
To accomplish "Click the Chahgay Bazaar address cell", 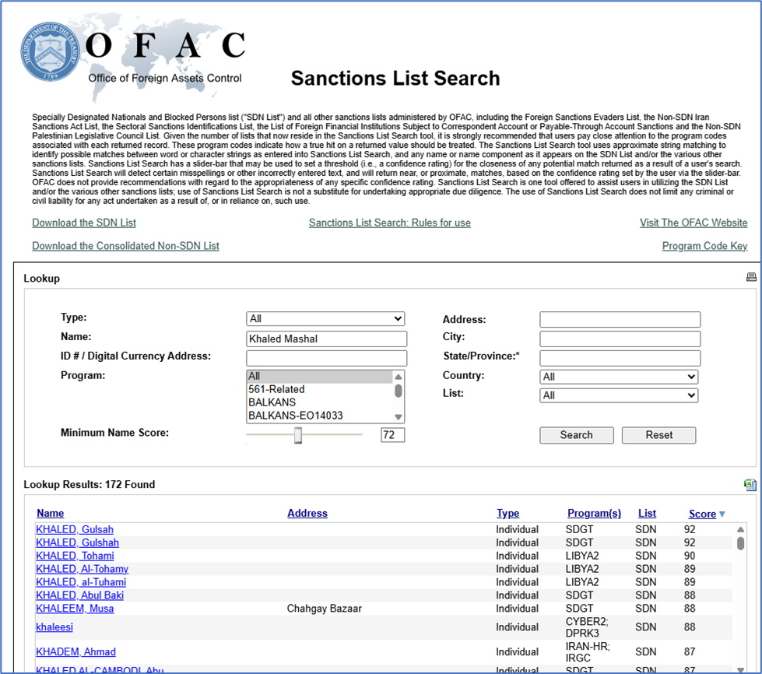I will pyautogui.click(x=324, y=608).
